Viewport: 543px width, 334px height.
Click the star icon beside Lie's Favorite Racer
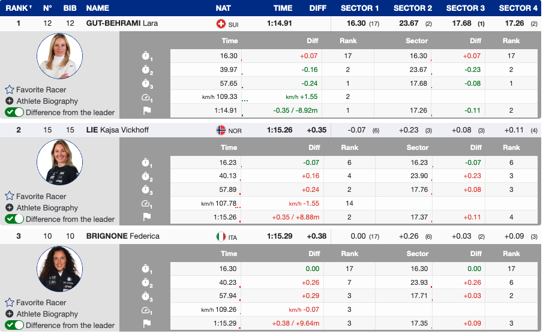(10, 196)
